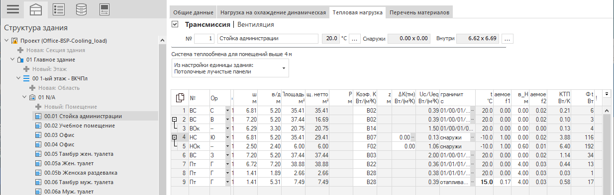Click the Коэф. K cell F02
Image resolution: width=614 pixels, height=195 pixels.
(x=365, y=146)
